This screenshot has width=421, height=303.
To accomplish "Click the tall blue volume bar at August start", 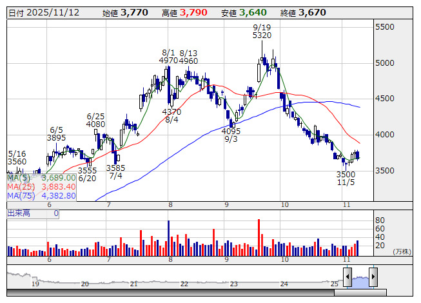I will click(x=169, y=238).
